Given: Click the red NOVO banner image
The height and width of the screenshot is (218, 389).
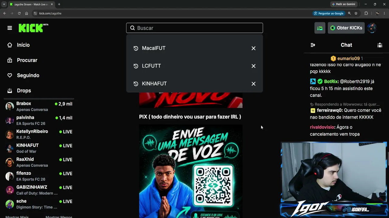Looking at the screenshot, I should coord(191,100).
